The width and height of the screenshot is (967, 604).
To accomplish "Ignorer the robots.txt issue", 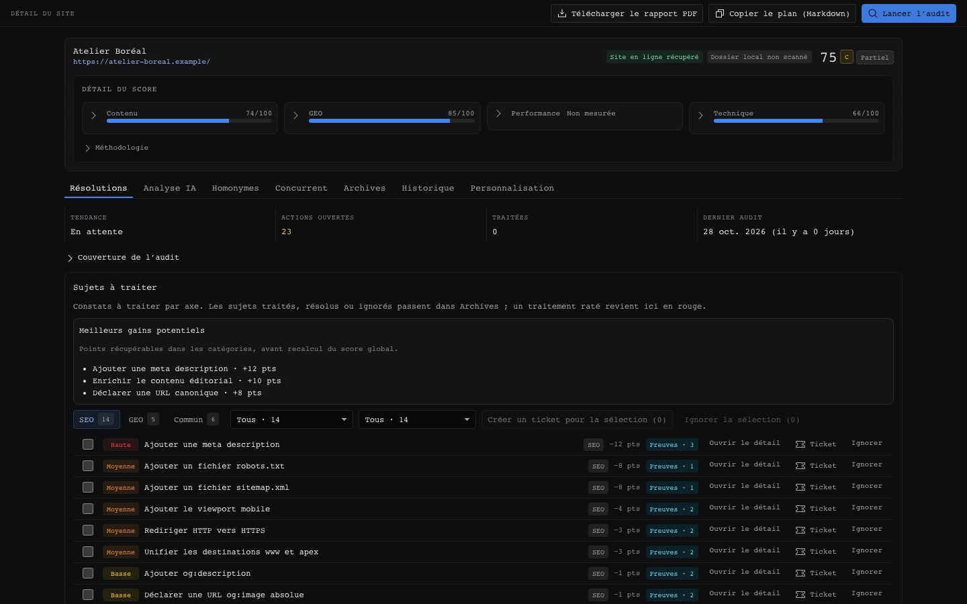I will 867,464.
